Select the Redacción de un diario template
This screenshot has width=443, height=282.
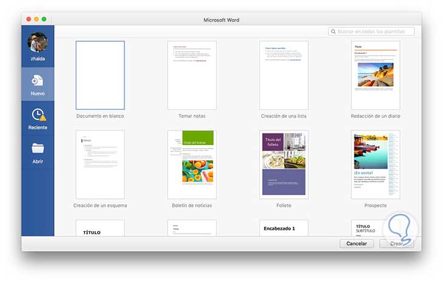[376, 75]
